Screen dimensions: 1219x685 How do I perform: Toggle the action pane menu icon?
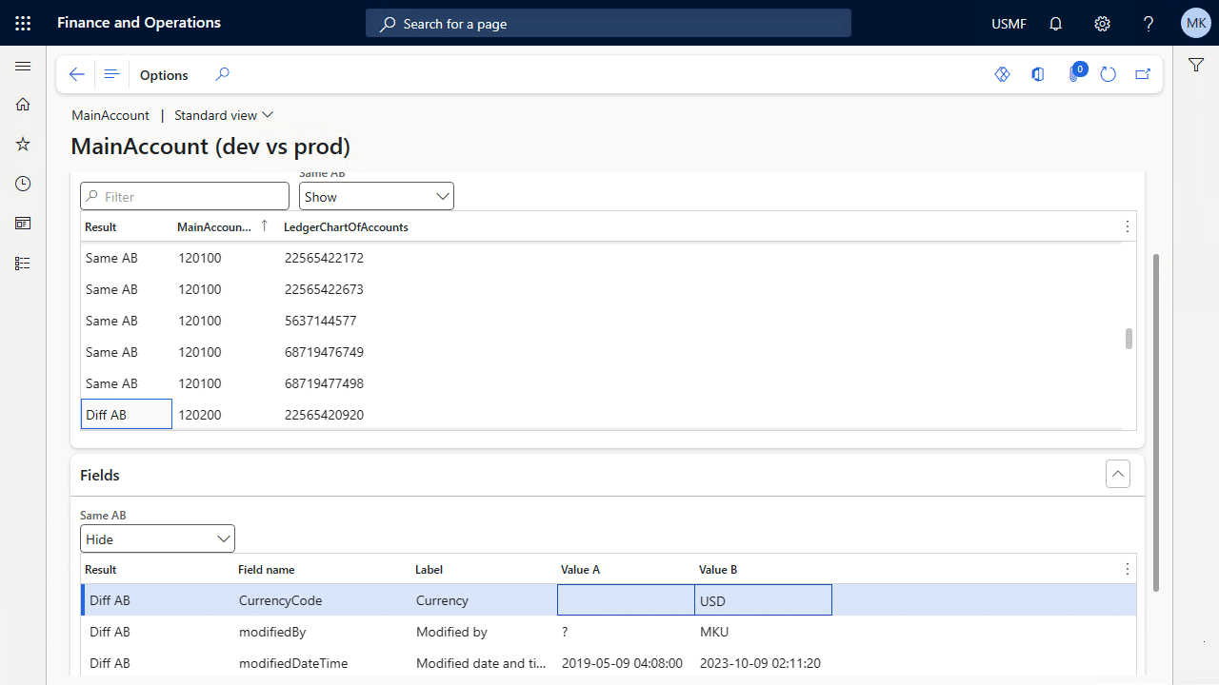point(111,74)
